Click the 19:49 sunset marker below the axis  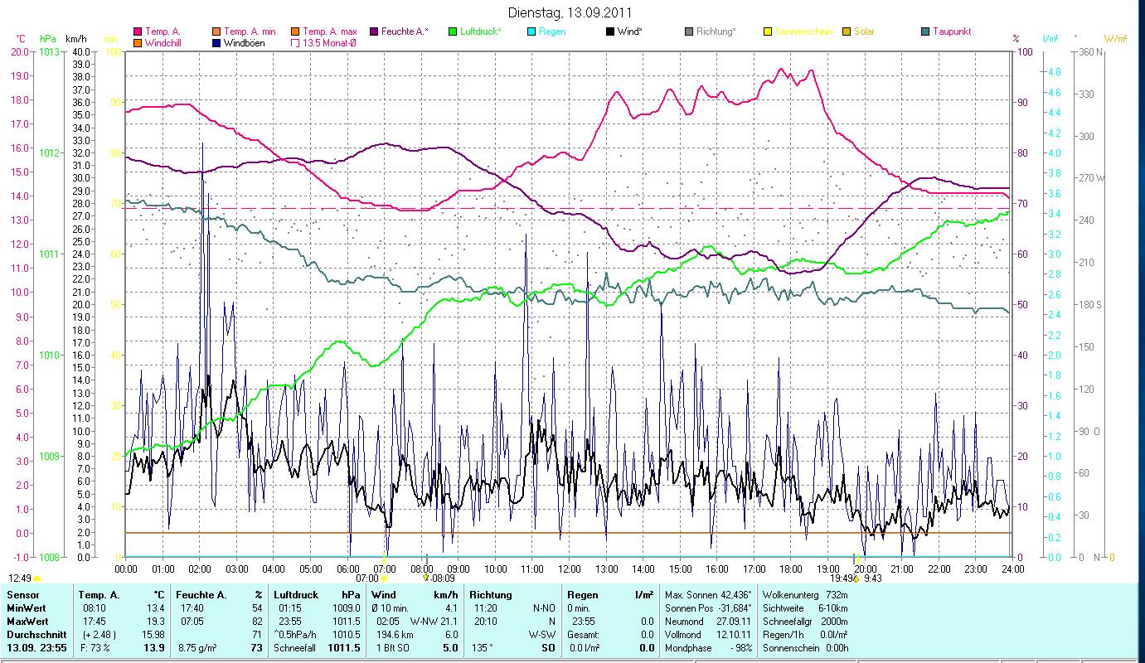click(855, 578)
